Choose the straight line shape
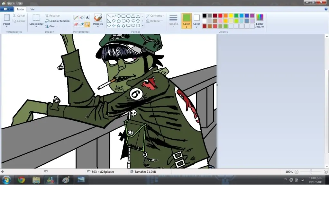The height and width of the screenshot is (199, 329). [109, 16]
